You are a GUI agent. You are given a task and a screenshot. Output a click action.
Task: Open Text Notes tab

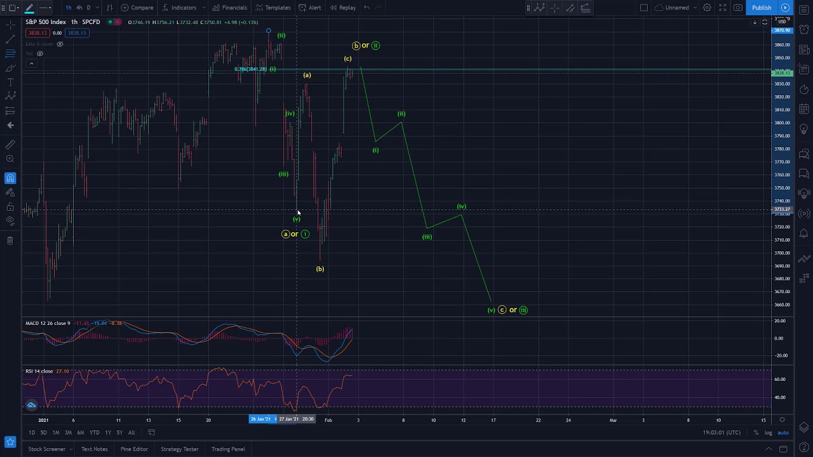[94, 449]
